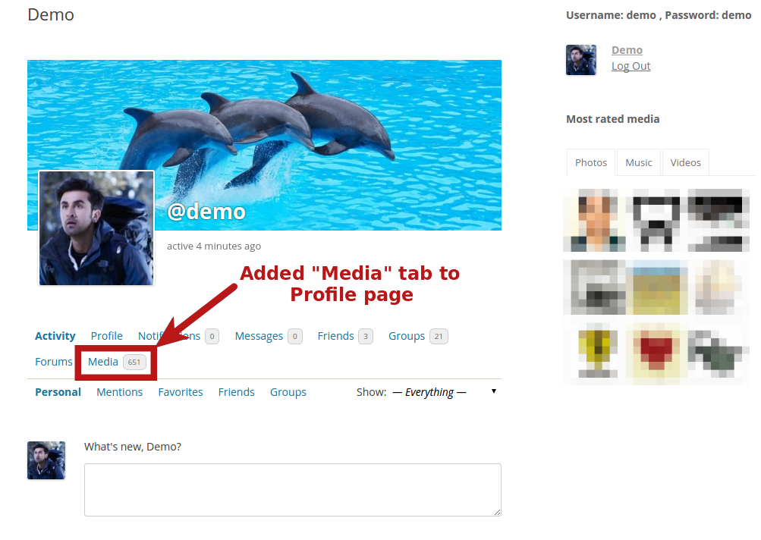761x540 pixels.
Task: Go to the Groups profile tab
Action: (x=407, y=336)
